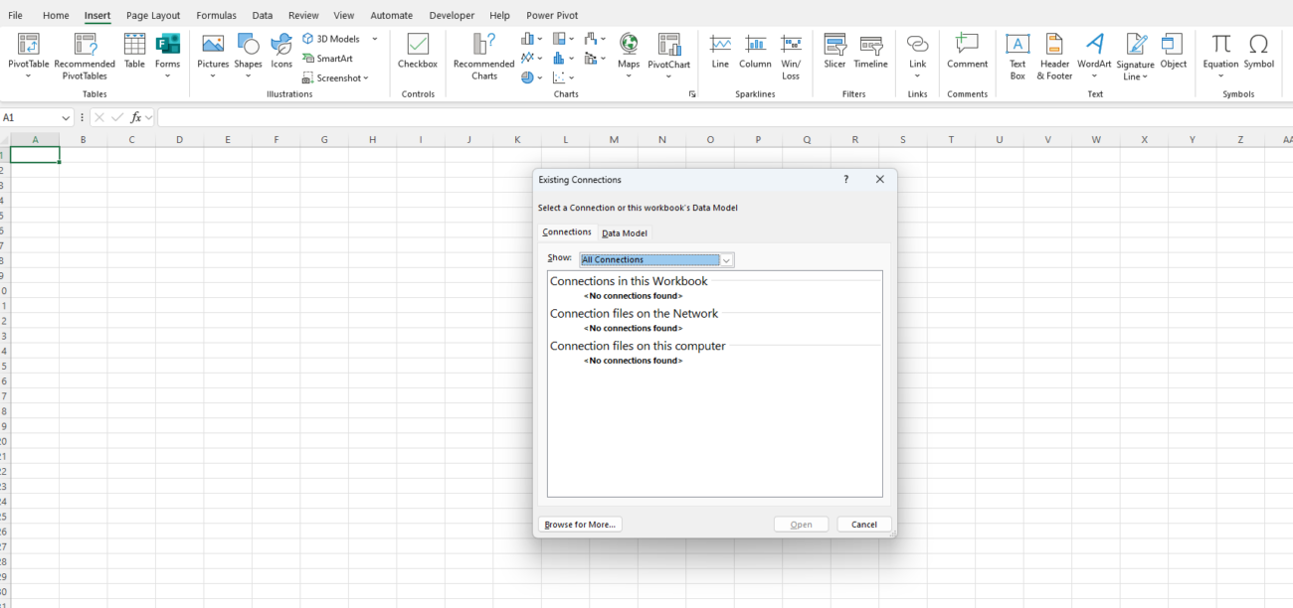Cancel the Existing Connections dialog

(864, 525)
